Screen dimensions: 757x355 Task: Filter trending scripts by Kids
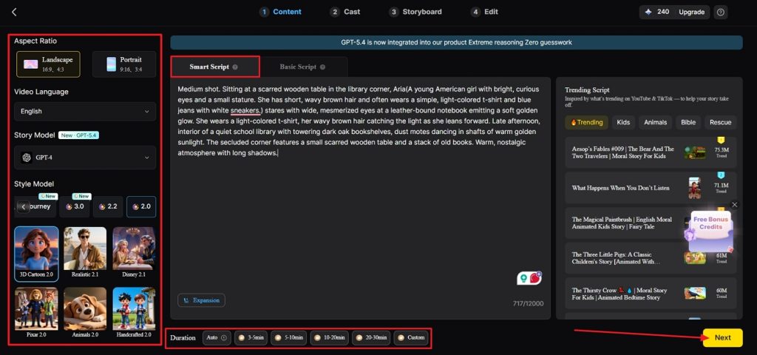623,123
